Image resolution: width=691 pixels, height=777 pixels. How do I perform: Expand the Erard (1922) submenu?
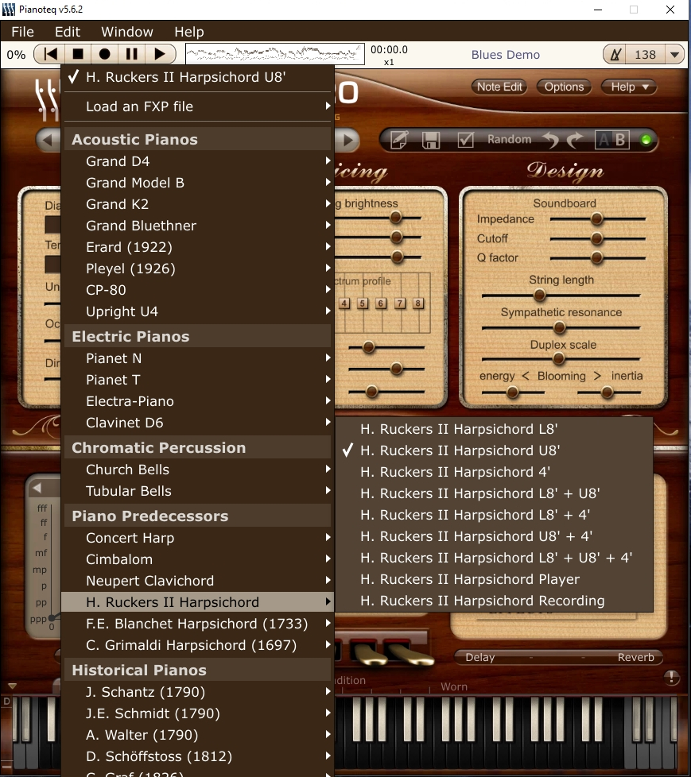pos(197,247)
